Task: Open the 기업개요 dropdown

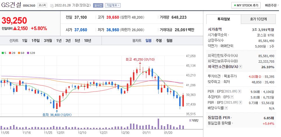Action: click(x=113, y=5)
